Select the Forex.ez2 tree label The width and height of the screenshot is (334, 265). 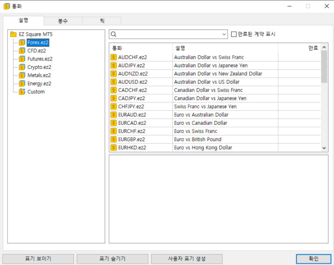[38, 42]
